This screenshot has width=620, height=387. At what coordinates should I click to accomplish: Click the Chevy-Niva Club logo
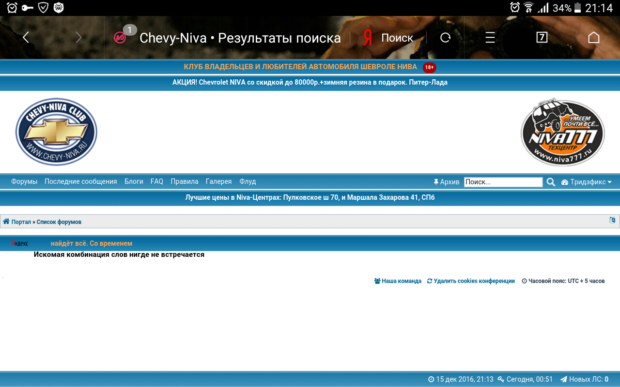[56, 132]
